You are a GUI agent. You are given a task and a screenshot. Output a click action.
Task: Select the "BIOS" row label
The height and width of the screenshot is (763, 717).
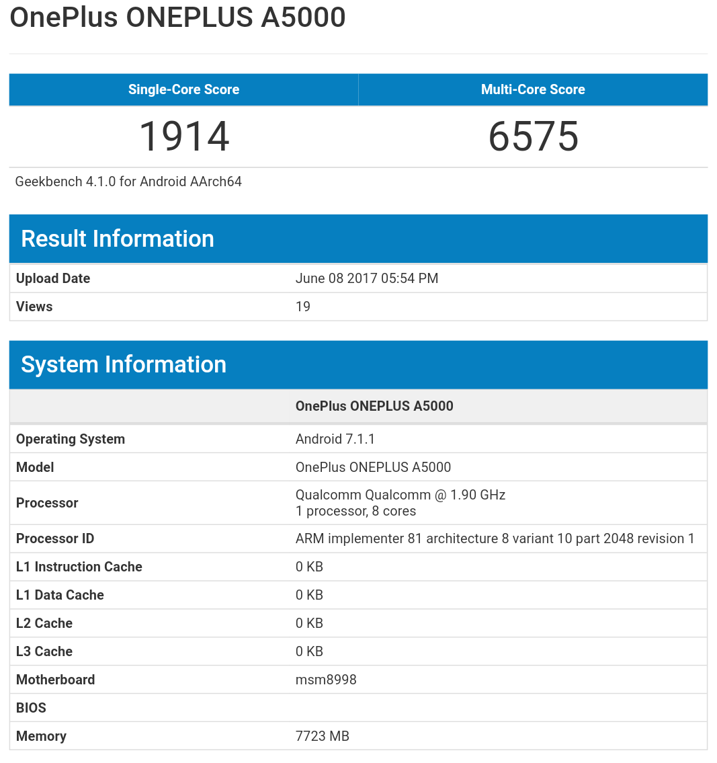point(31,708)
